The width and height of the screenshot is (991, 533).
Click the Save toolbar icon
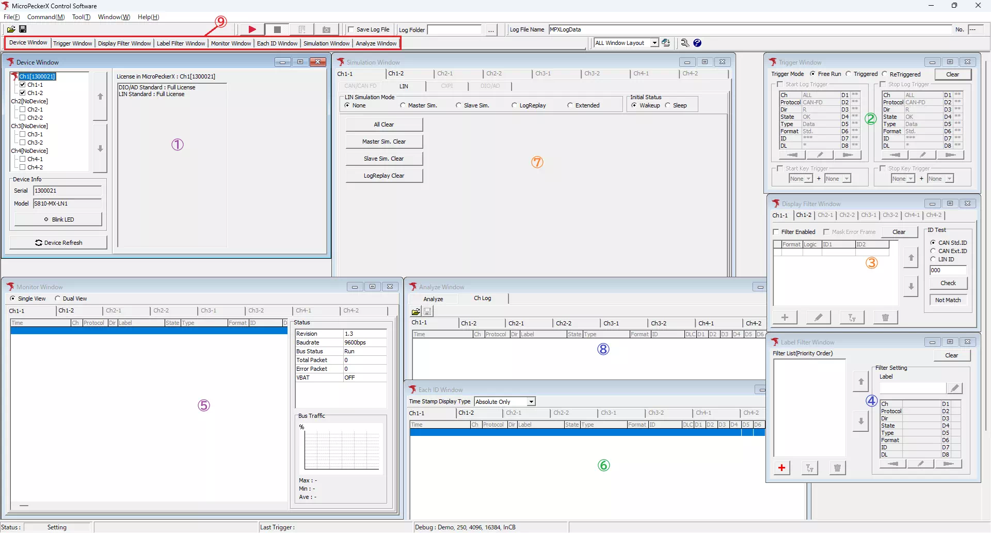tap(23, 29)
